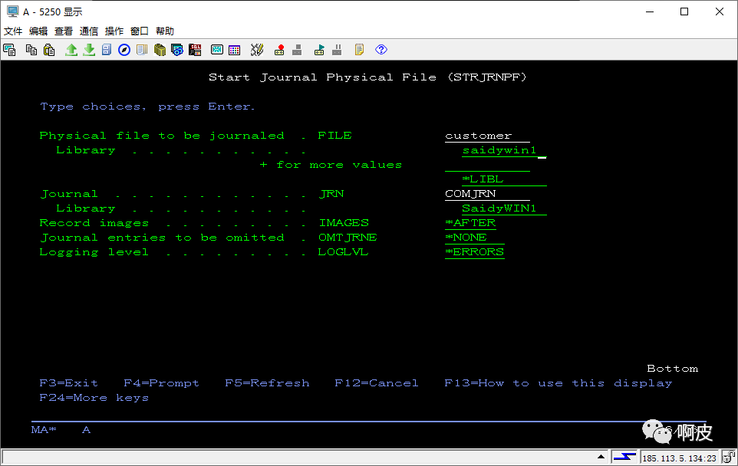Click the 'Record images' label
Viewport: 738px width, 466px height.
[94, 223]
